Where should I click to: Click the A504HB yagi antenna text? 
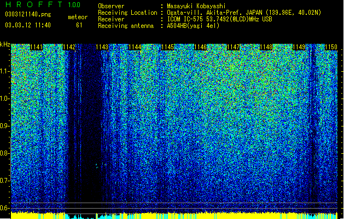pos(193,26)
